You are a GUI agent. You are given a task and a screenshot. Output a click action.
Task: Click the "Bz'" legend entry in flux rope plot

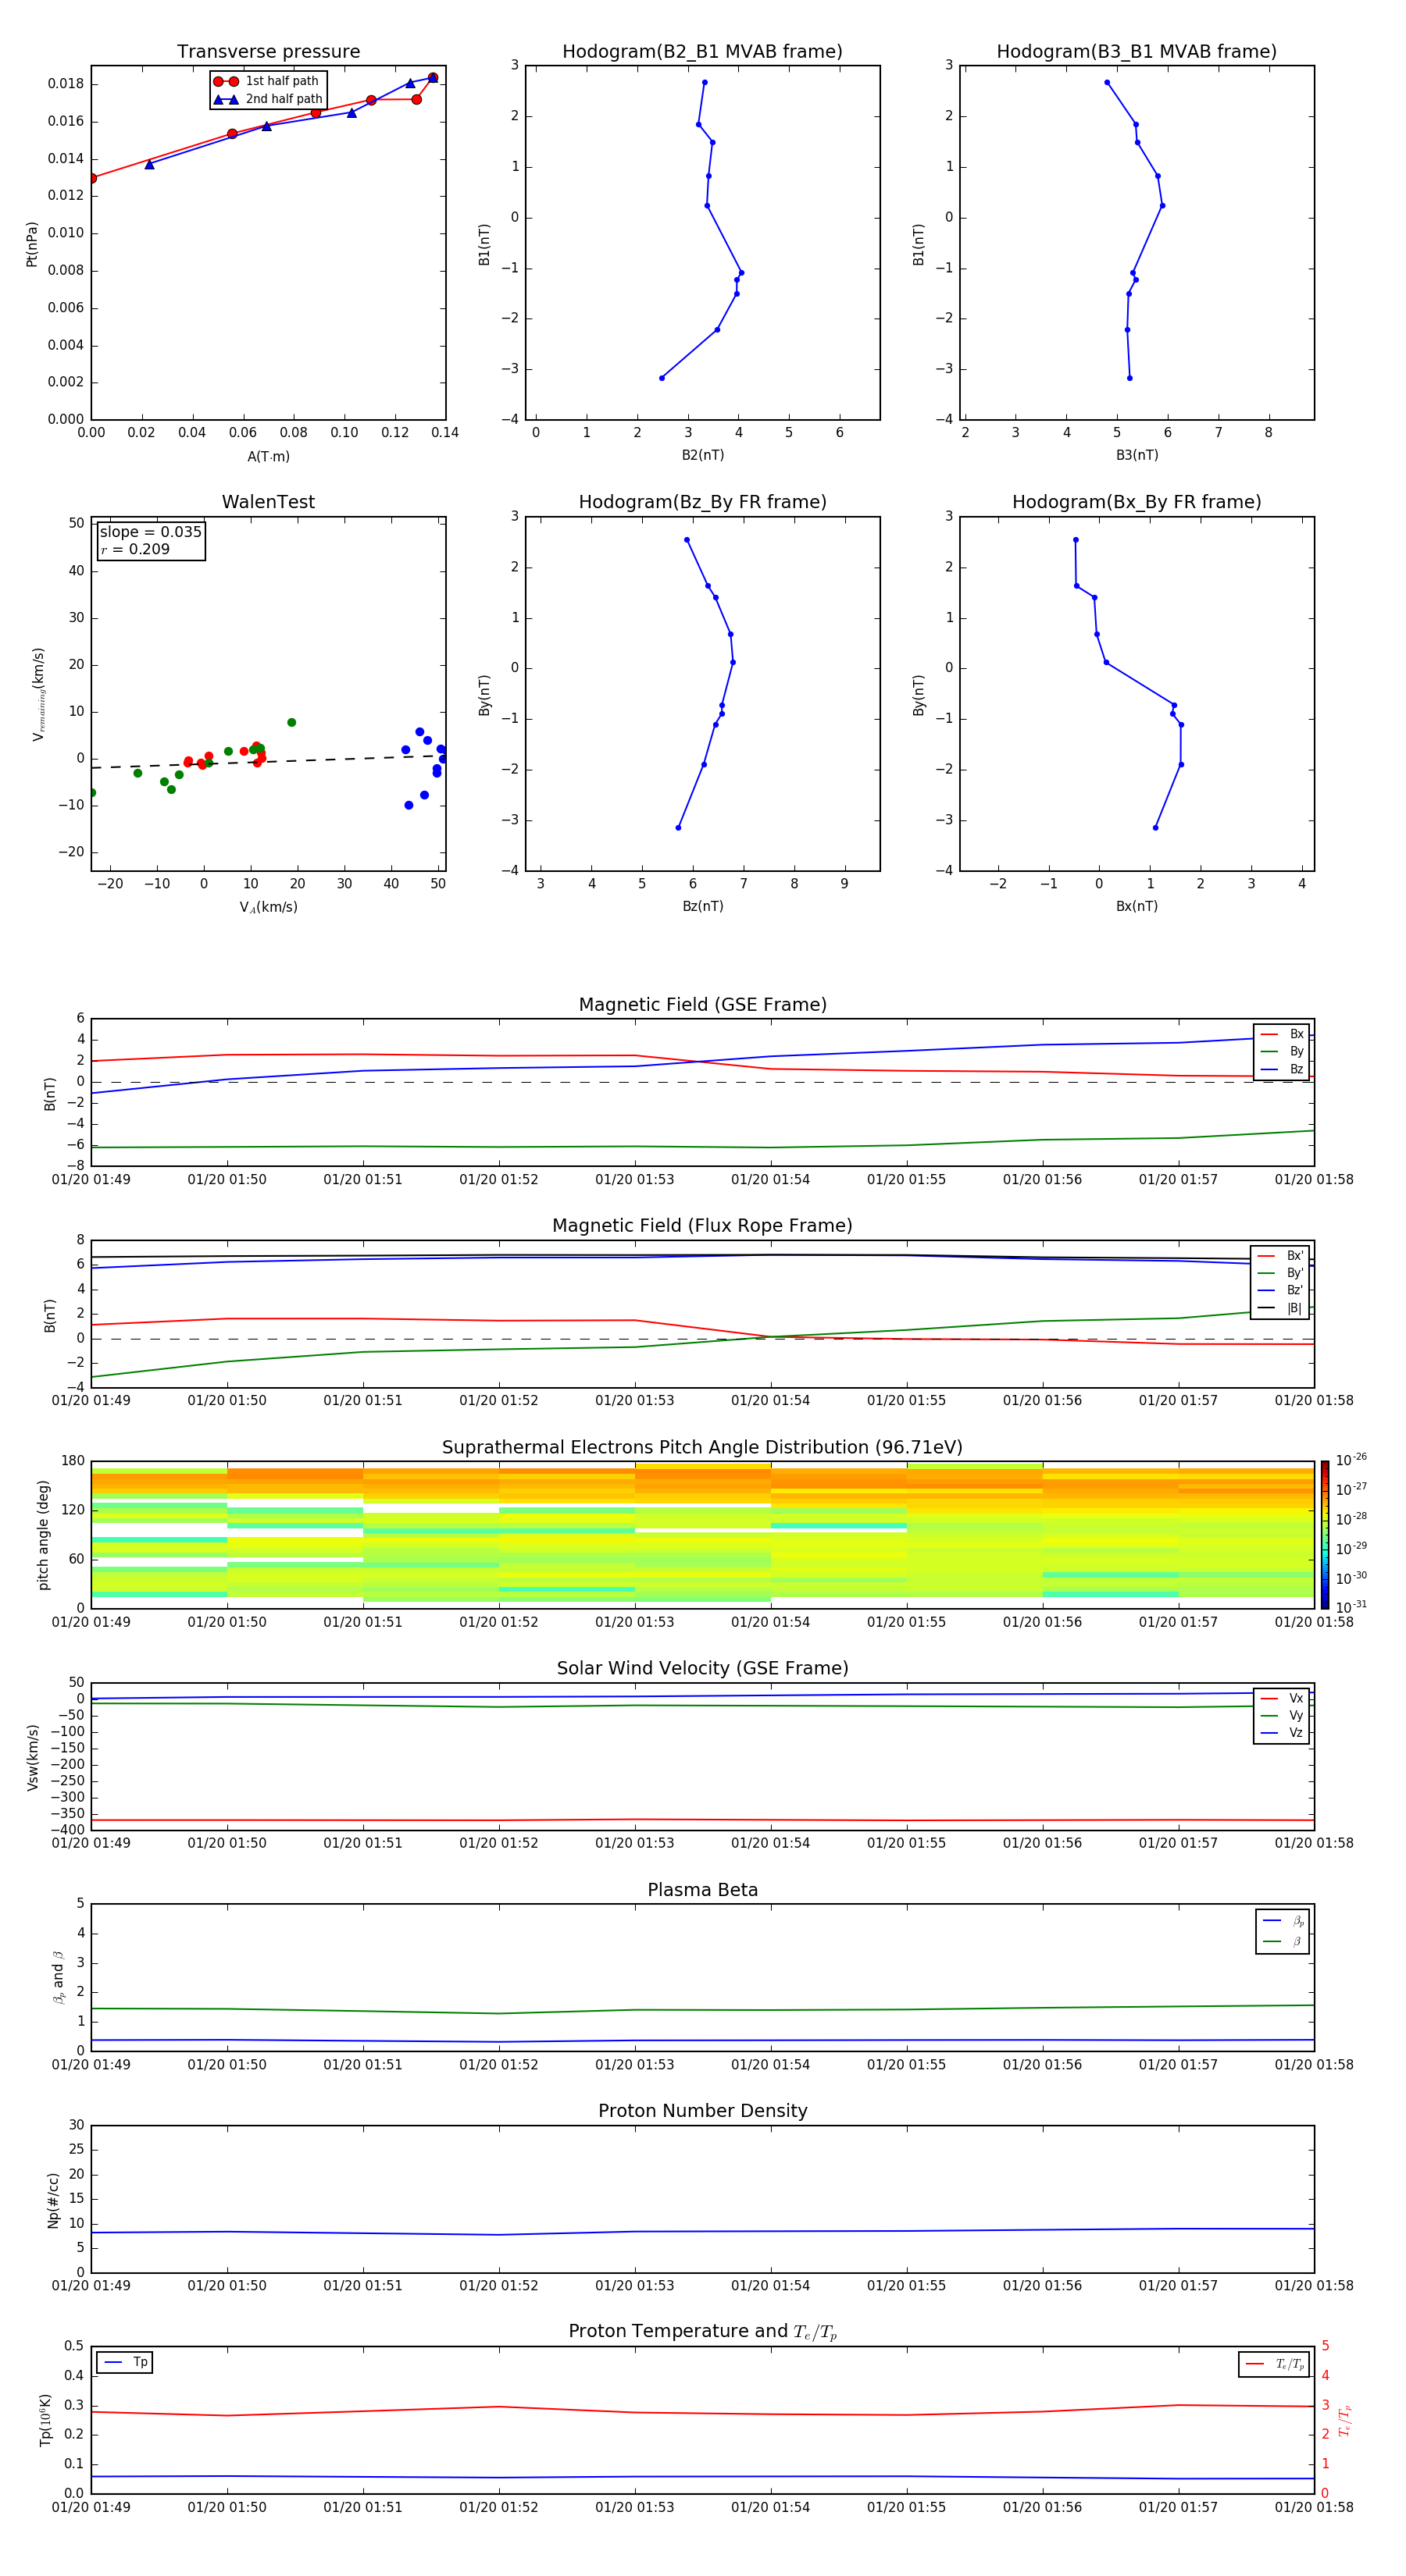click(1281, 1291)
